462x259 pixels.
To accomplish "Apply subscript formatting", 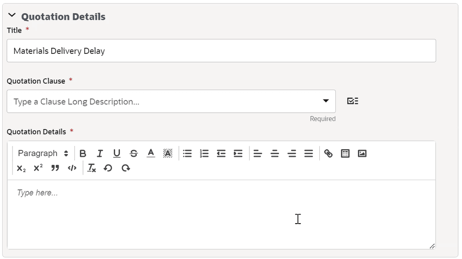I will click(x=21, y=168).
